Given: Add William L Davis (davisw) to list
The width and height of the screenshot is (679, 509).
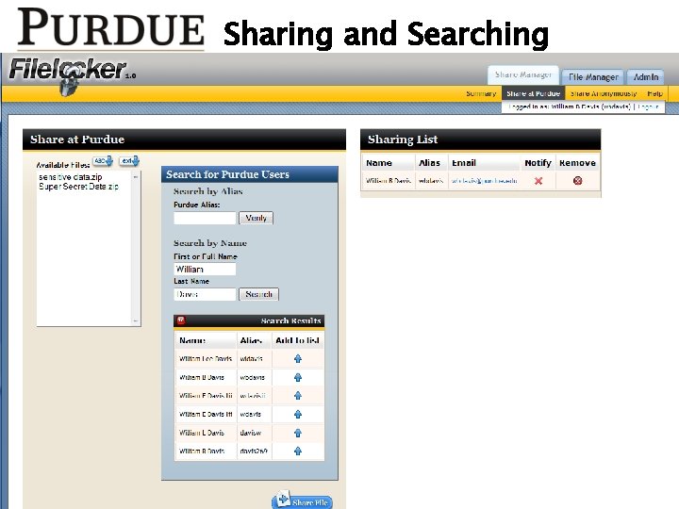Looking at the screenshot, I should 297,433.
